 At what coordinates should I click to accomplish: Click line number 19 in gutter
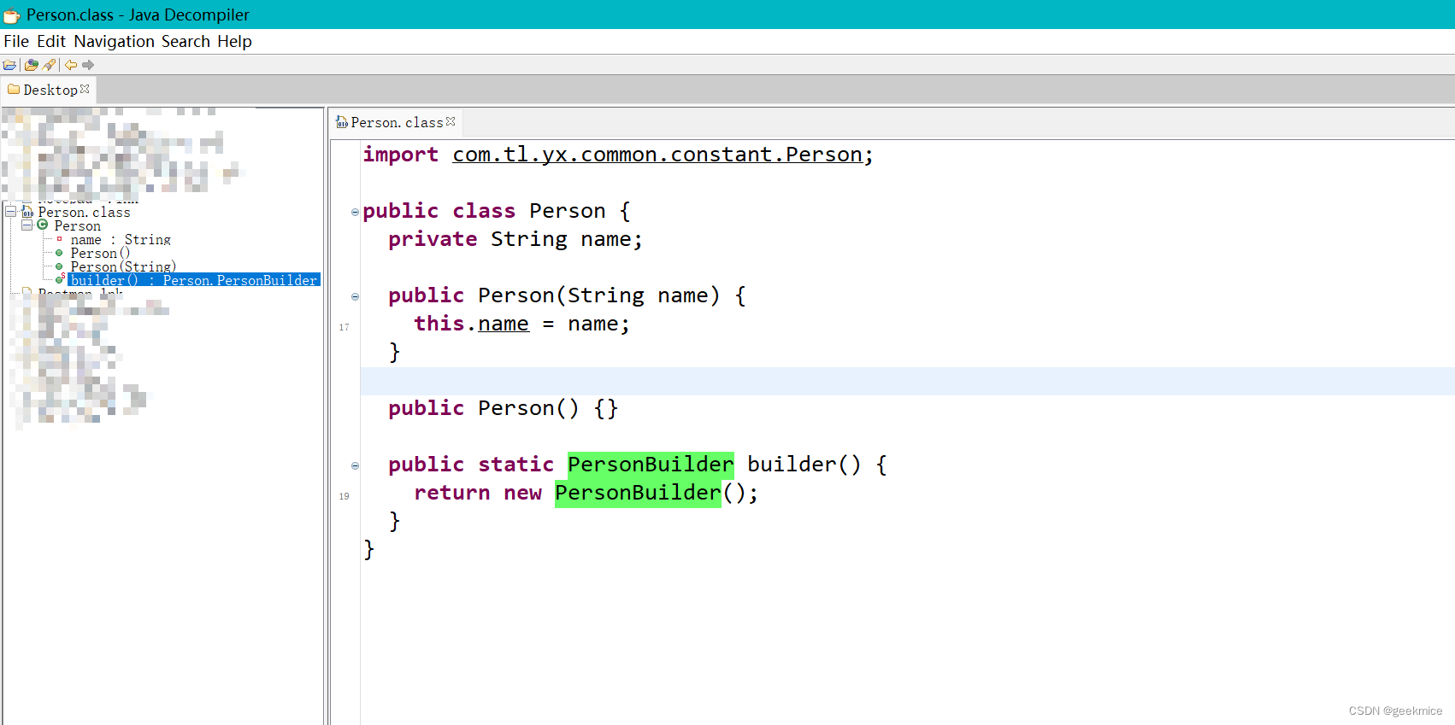(x=344, y=496)
